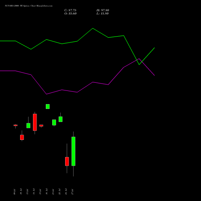
Task: Click the NUVAMA PE Options chart title
Action: 29,6
